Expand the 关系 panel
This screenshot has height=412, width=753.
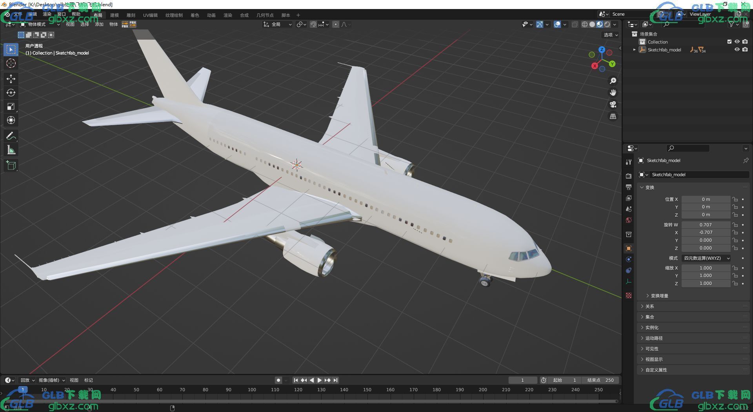693,306
